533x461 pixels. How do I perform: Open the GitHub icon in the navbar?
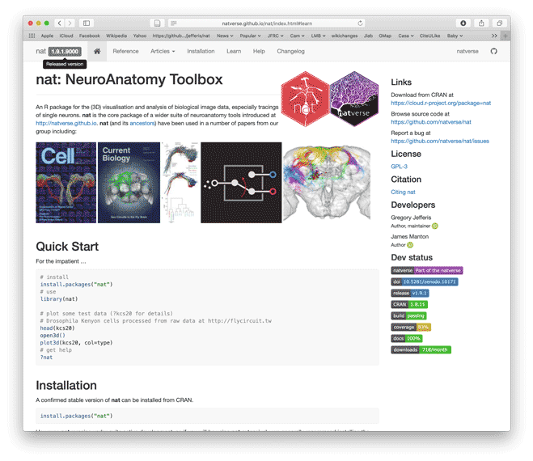point(493,51)
